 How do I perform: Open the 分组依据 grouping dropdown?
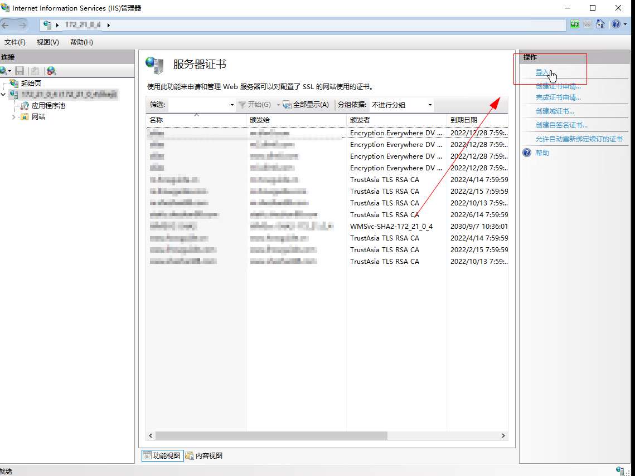[x=402, y=105]
